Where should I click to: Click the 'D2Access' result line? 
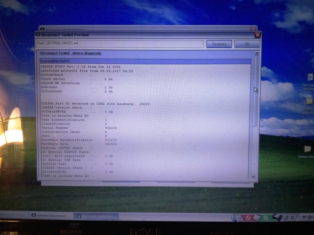[77, 87]
